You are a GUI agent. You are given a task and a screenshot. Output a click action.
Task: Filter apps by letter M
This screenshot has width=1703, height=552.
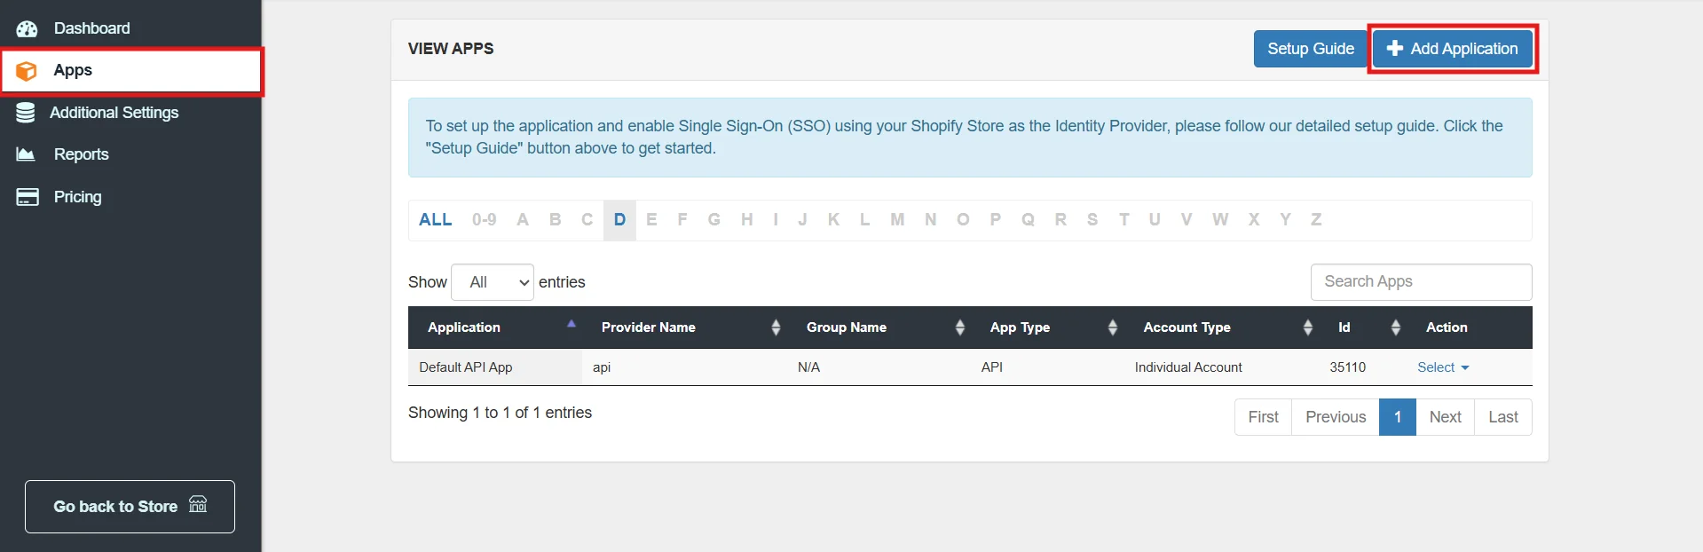[x=897, y=220]
